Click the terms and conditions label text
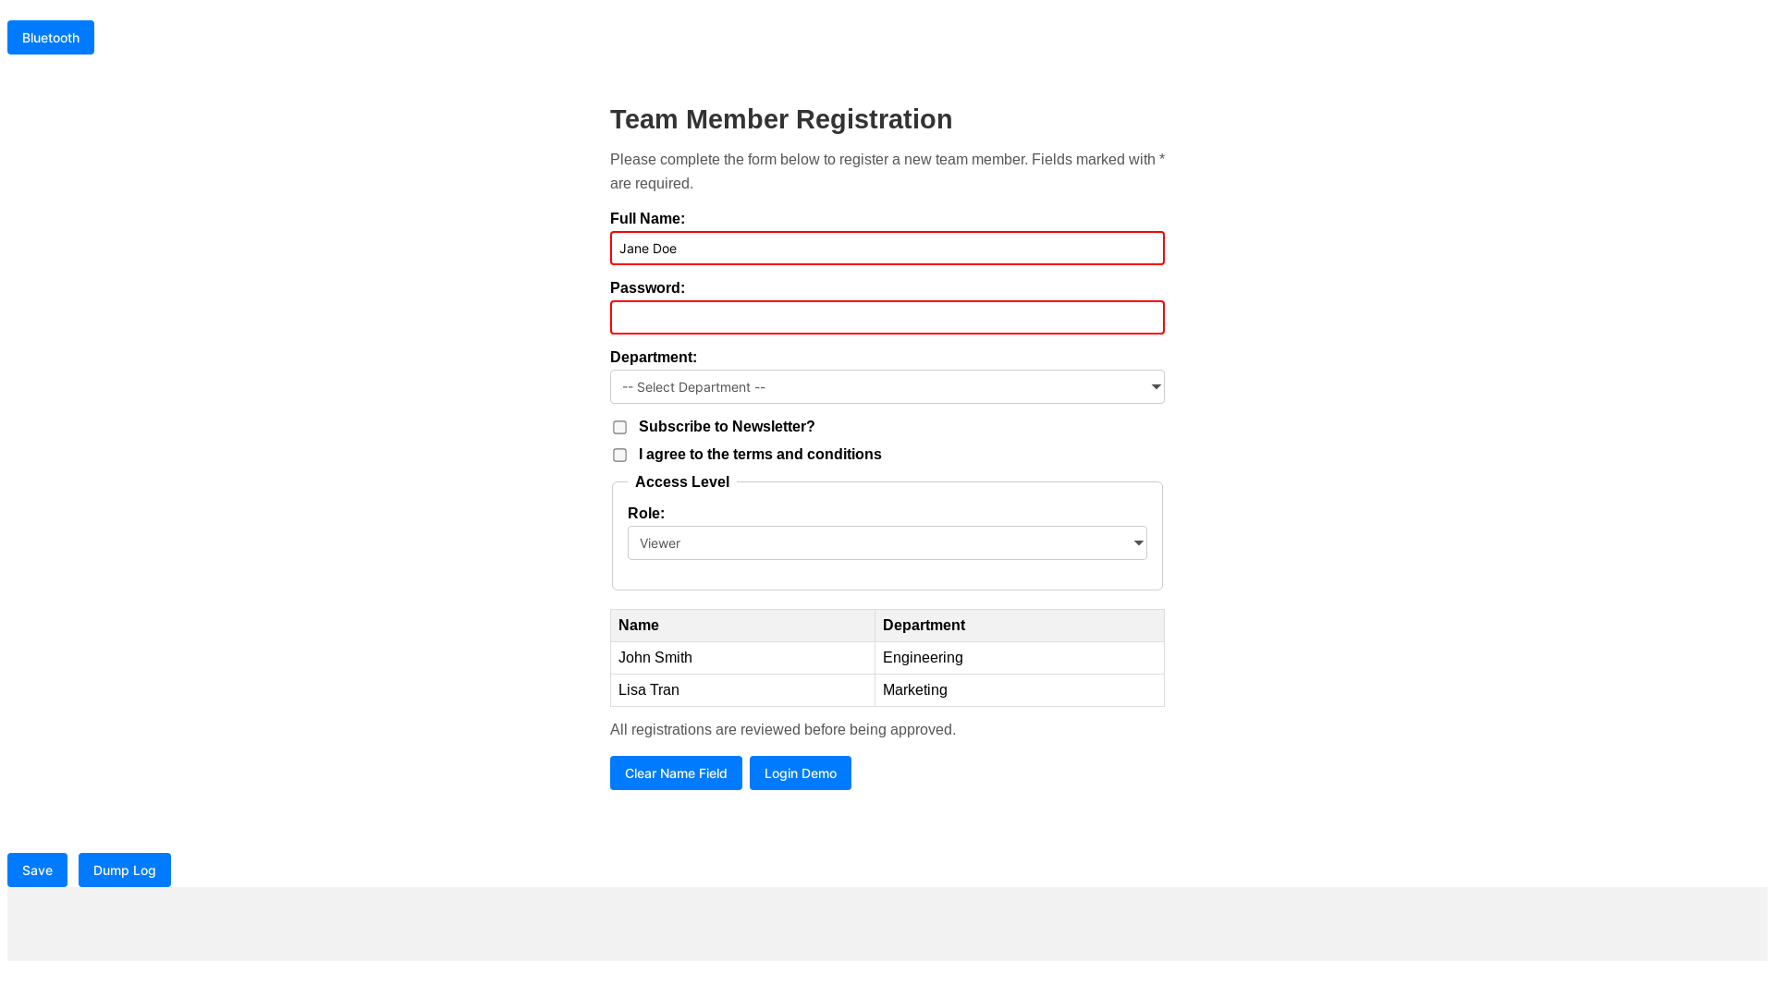Viewport: 1775px width, 998px height. [x=760, y=455]
